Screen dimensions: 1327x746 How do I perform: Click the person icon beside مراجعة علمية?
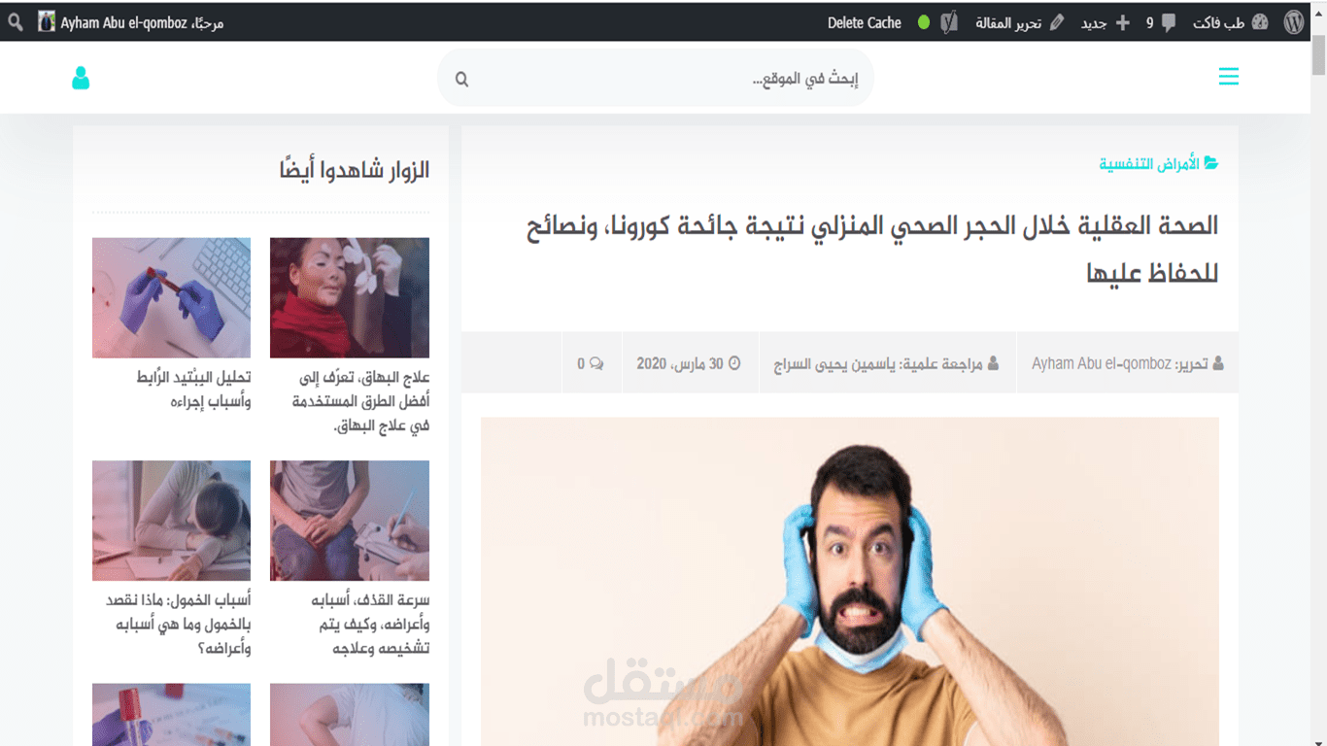coord(992,363)
